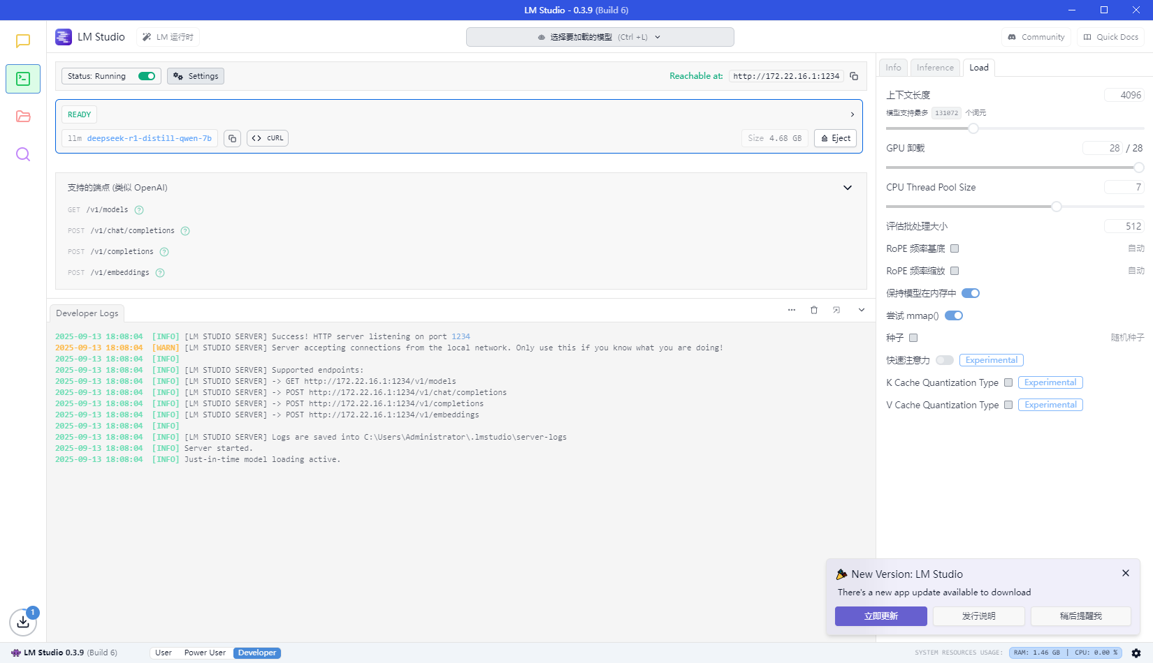
Task: Copy the deepseek model identifier
Action: [233, 138]
